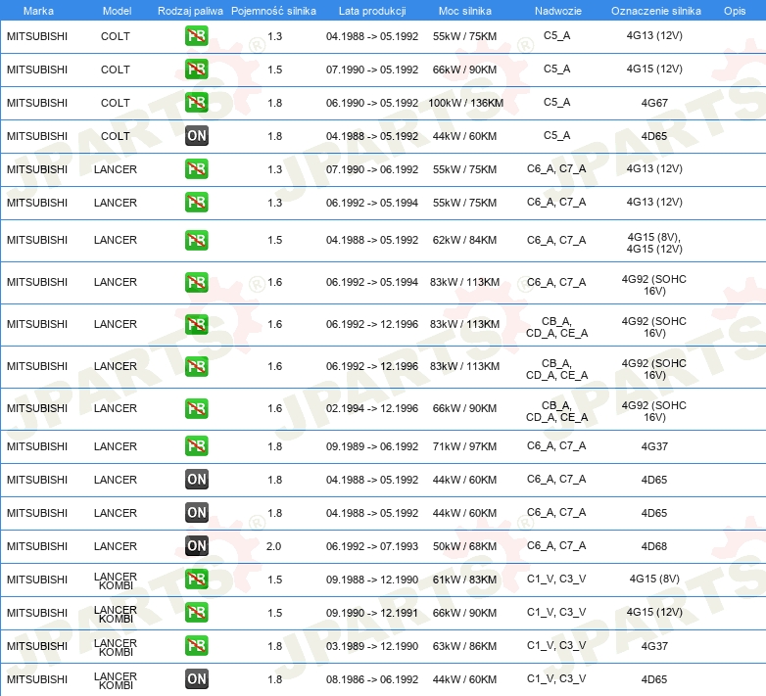Viewport: 766px width, 696px height.
Task: Select the 4D68 engine code cell
Action: pyautogui.click(x=654, y=546)
